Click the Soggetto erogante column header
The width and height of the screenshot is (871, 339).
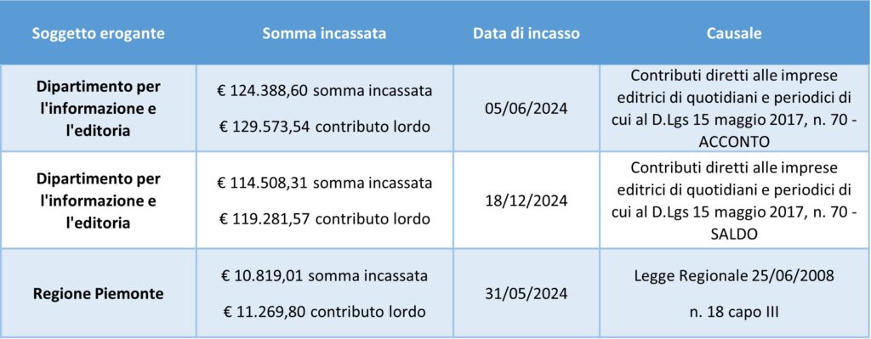(98, 33)
